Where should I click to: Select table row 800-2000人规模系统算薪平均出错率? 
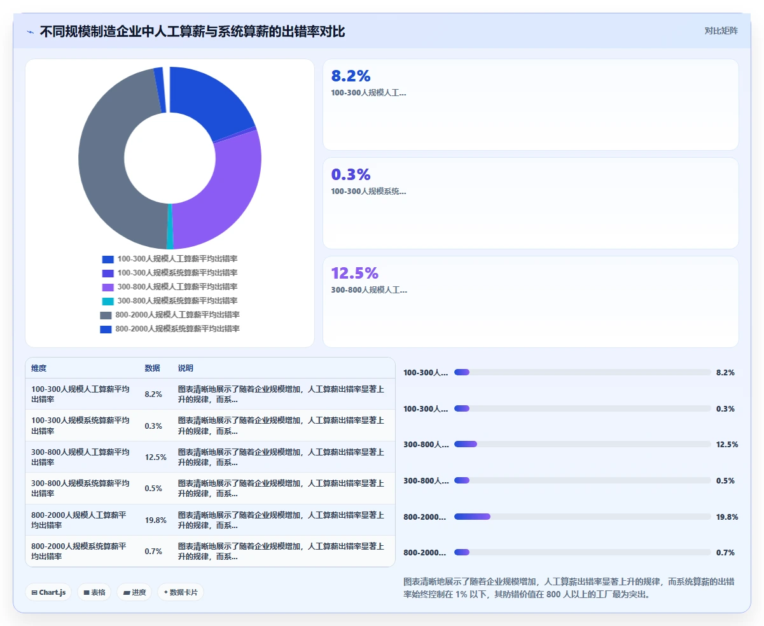(x=210, y=551)
